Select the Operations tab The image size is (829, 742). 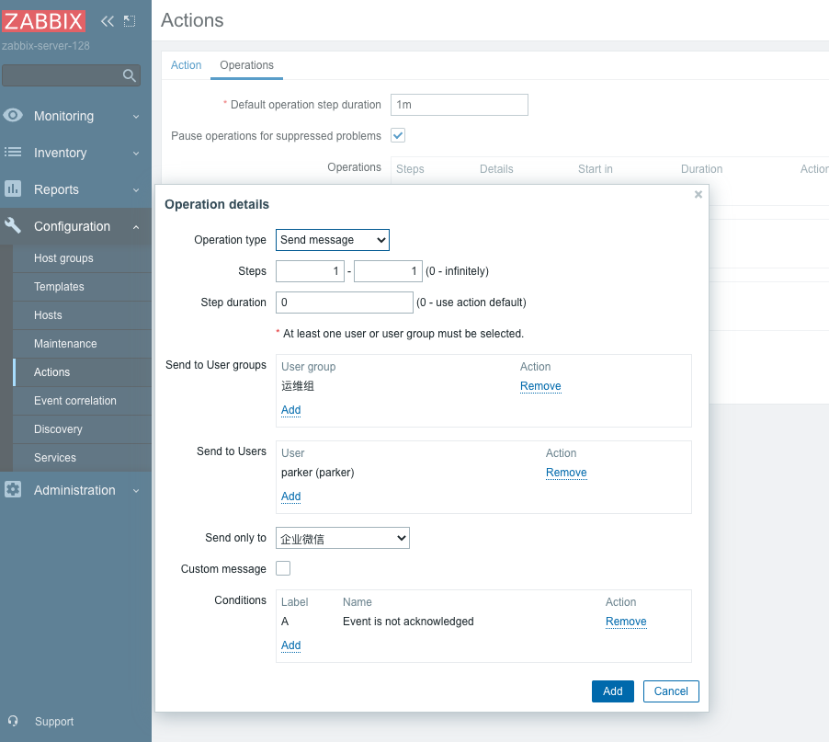(x=247, y=65)
